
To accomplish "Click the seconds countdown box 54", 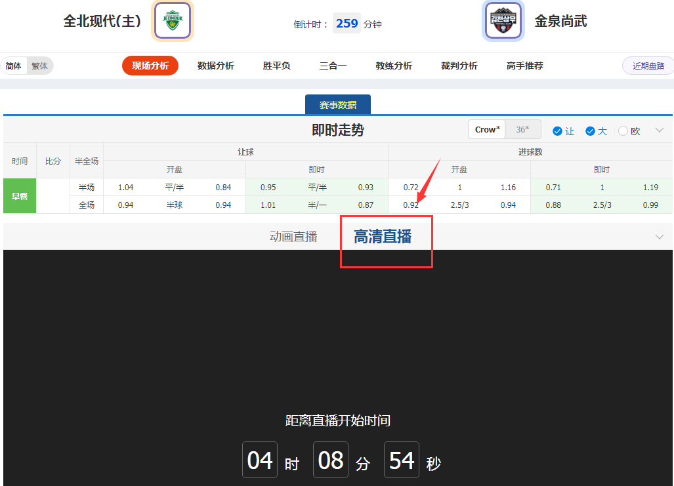I will pyautogui.click(x=402, y=460).
